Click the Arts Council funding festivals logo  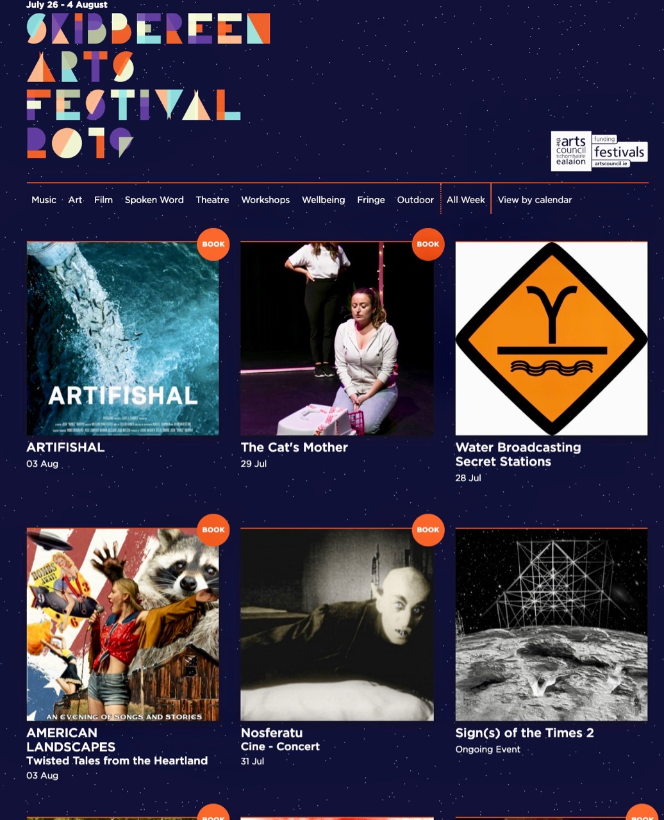point(599,151)
